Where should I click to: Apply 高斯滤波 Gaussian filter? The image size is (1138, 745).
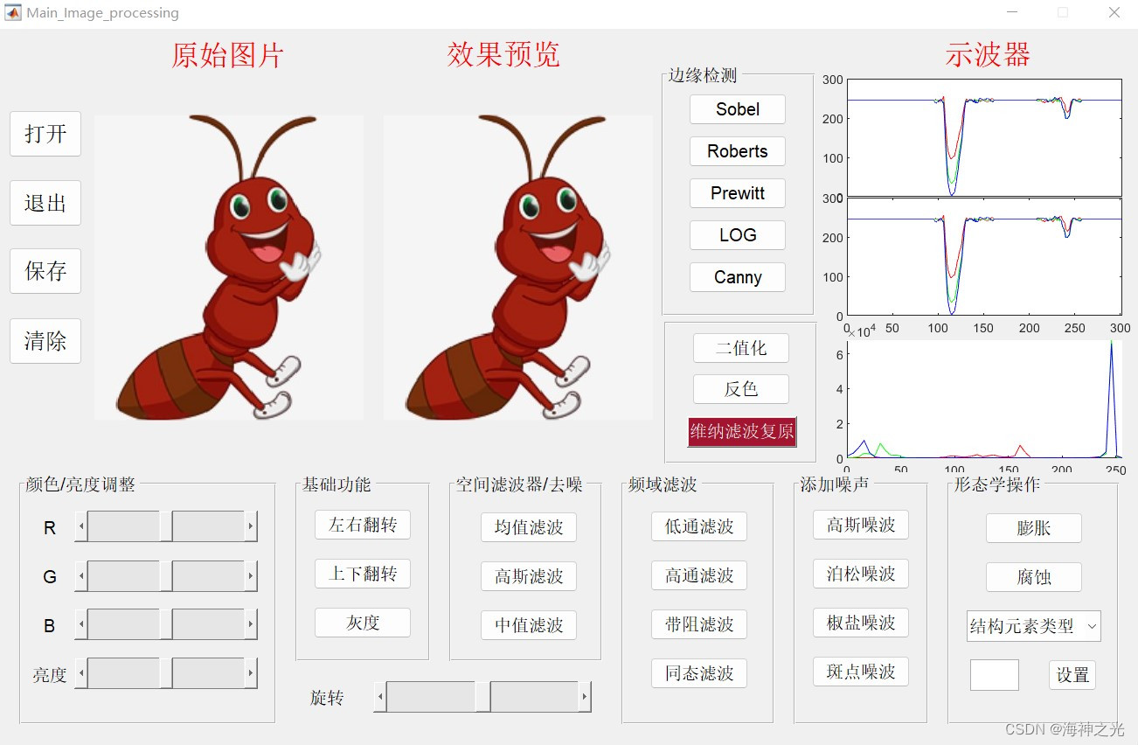529,576
